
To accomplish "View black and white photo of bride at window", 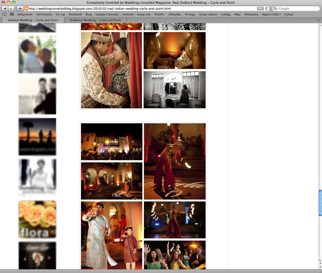I will coord(175,90).
